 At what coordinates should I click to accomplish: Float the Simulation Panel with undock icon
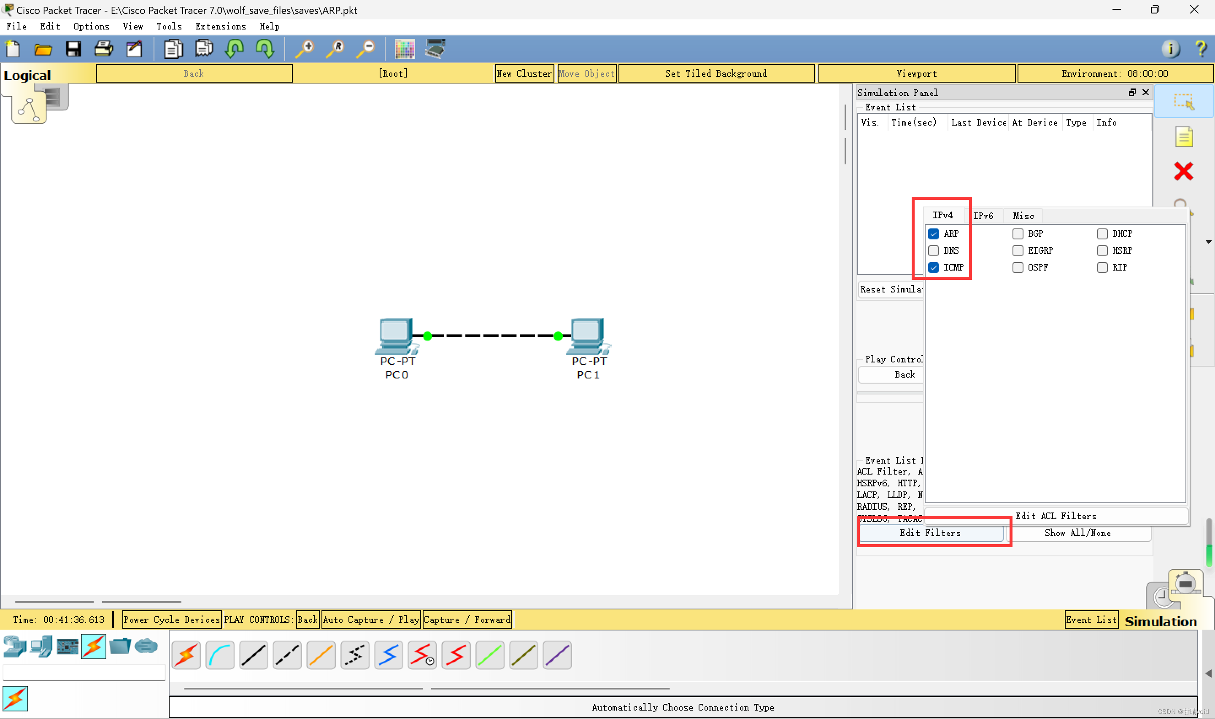(1132, 93)
